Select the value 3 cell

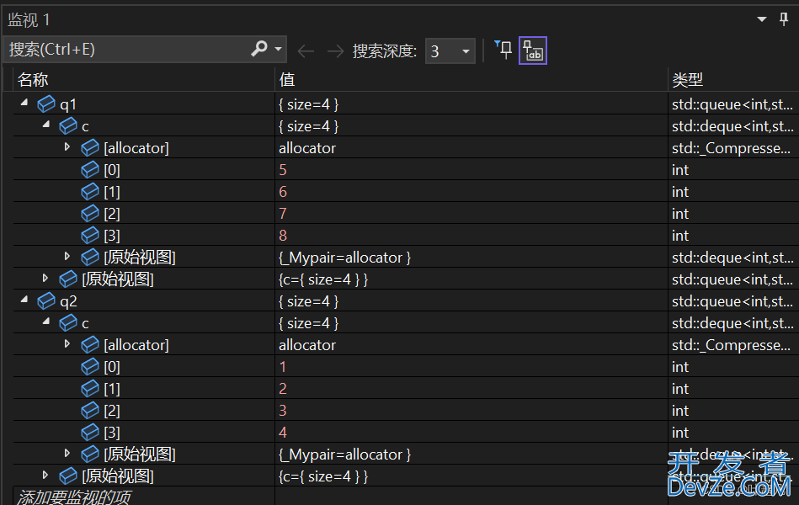471,410
